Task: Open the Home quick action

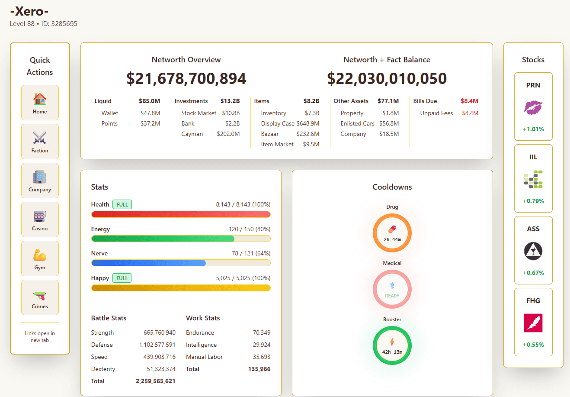Action: [40, 103]
